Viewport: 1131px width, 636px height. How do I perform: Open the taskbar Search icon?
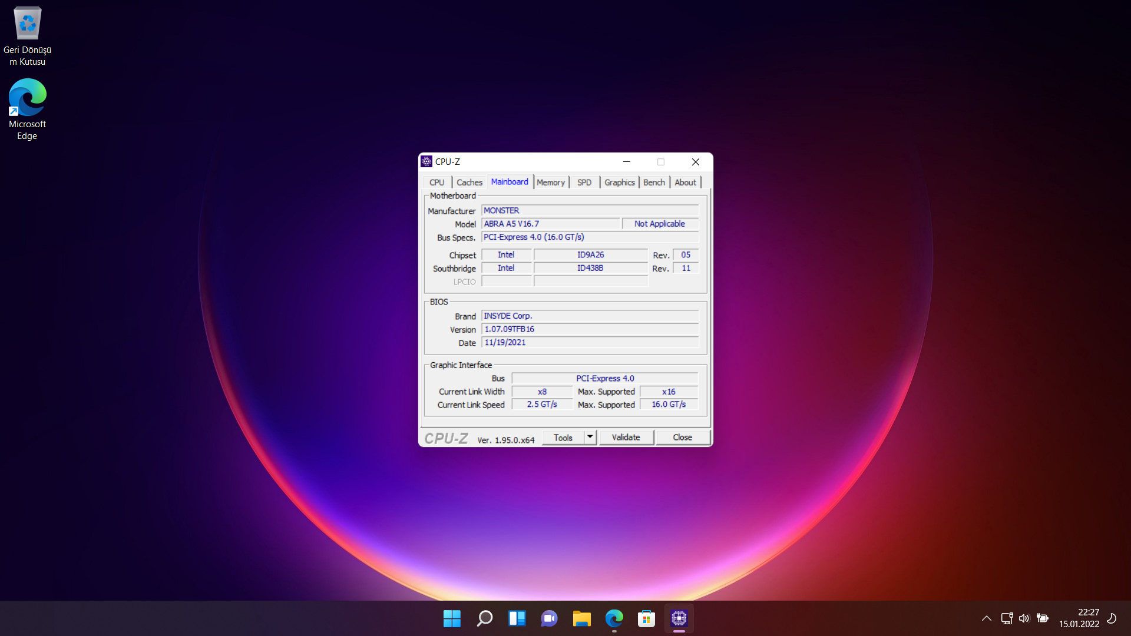click(x=484, y=618)
